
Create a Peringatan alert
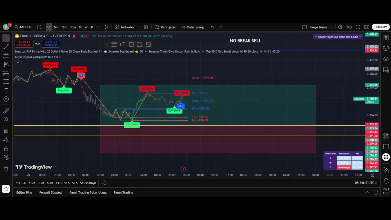pyautogui.click(x=166, y=27)
